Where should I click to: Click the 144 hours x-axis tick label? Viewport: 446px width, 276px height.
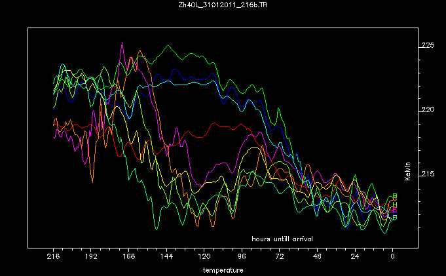point(166,256)
